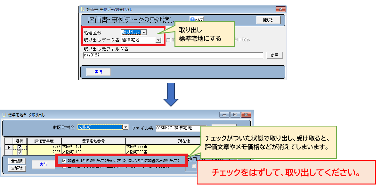380x188 pixels.
Task: Toggle the 選択 checkbox for 大阪町 102
Action: click(20, 152)
